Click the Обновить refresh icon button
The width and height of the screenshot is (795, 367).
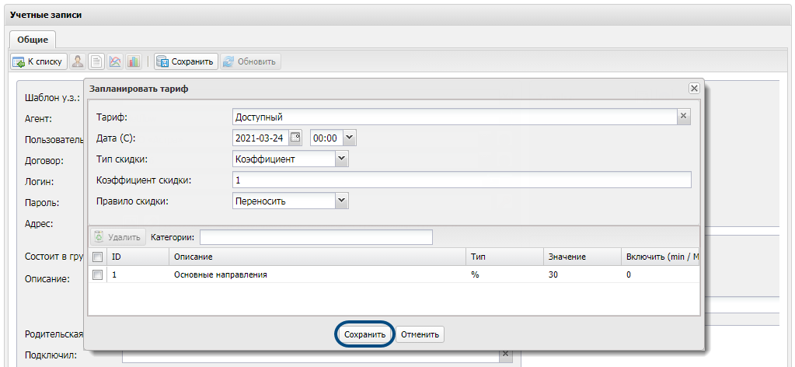coord(250,62)
